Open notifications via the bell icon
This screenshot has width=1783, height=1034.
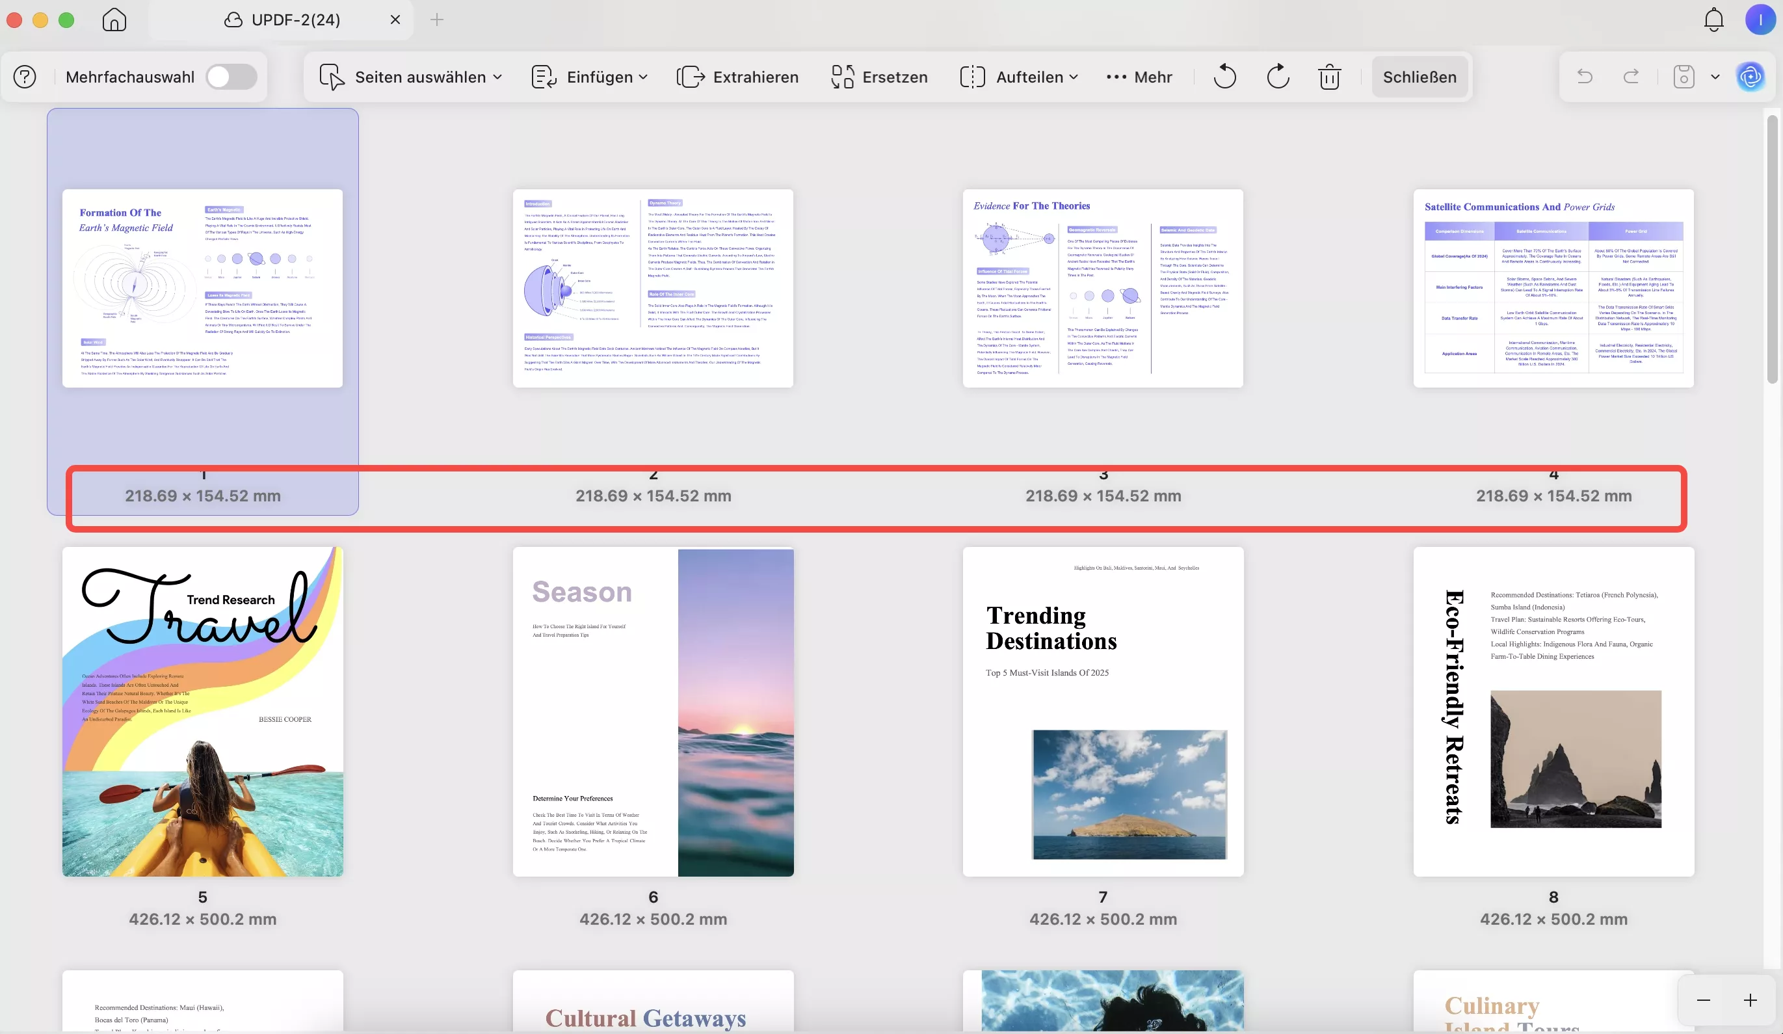pos(1713,20)
